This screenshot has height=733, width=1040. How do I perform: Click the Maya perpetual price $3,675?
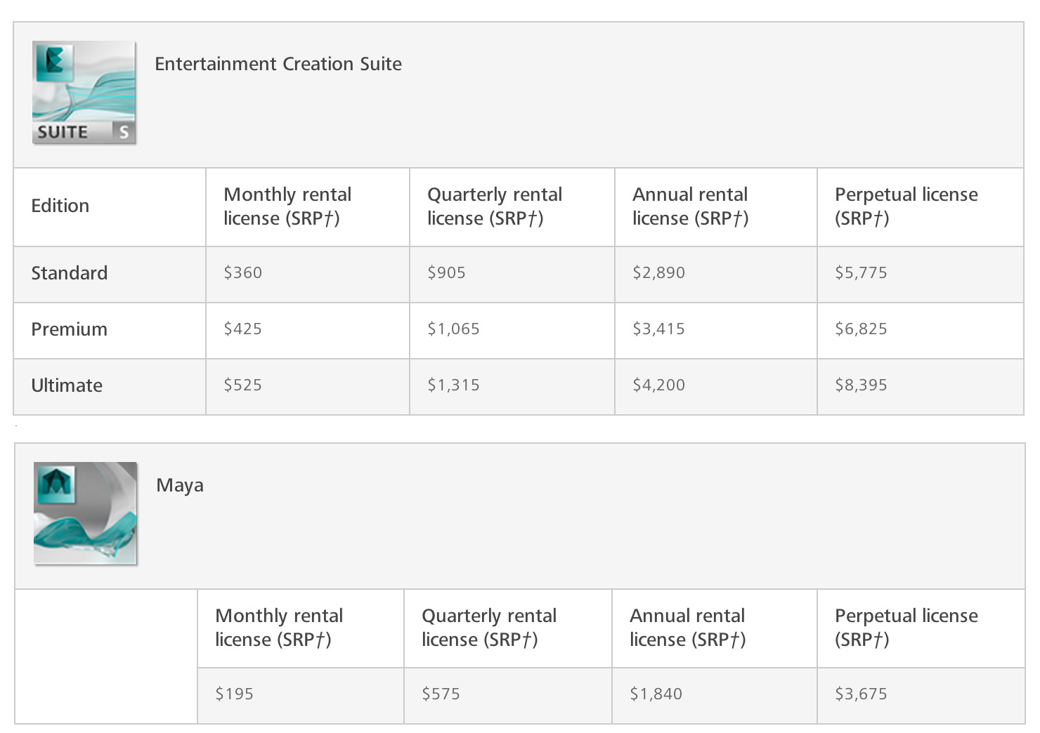[x=861, y=694]
